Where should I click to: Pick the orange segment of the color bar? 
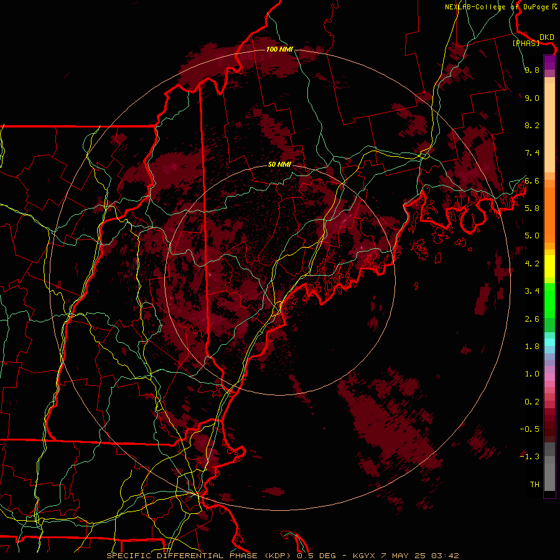[x=549, y=214]
